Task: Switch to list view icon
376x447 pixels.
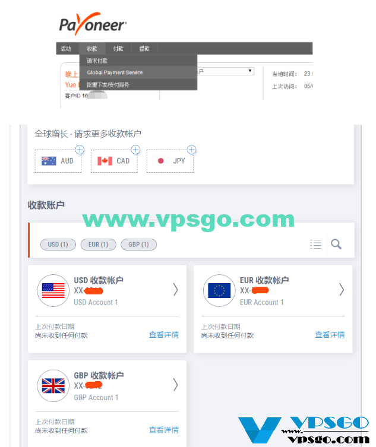Action: coord(315,244)
